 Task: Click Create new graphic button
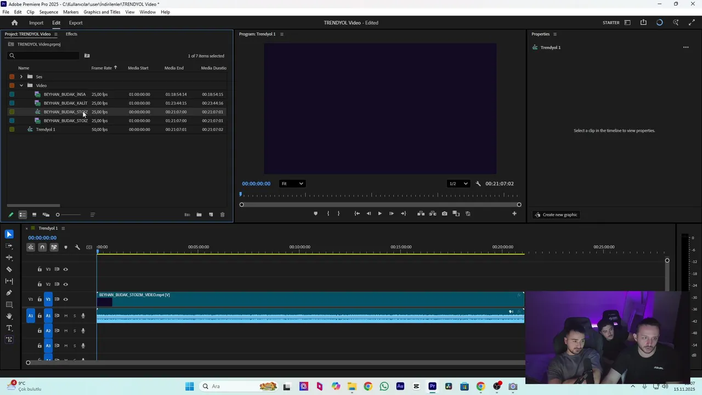coord(556,215)
